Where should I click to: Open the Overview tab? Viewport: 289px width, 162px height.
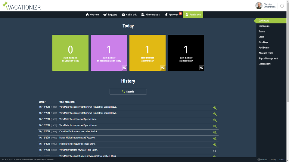click(92, 15)
